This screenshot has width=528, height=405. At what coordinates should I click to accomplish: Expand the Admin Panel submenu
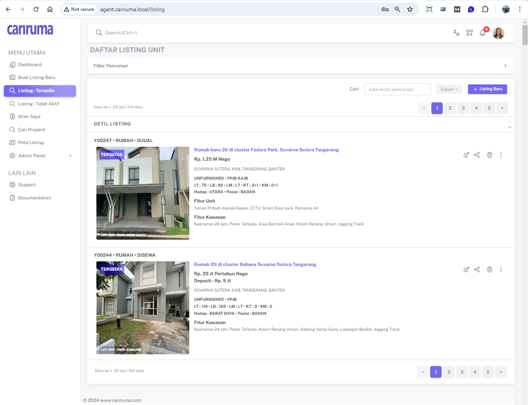tap(70, 156)
